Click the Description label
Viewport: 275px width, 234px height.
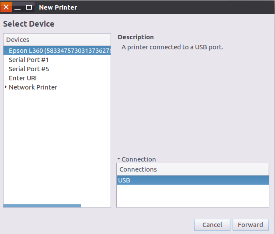point(136,37)
